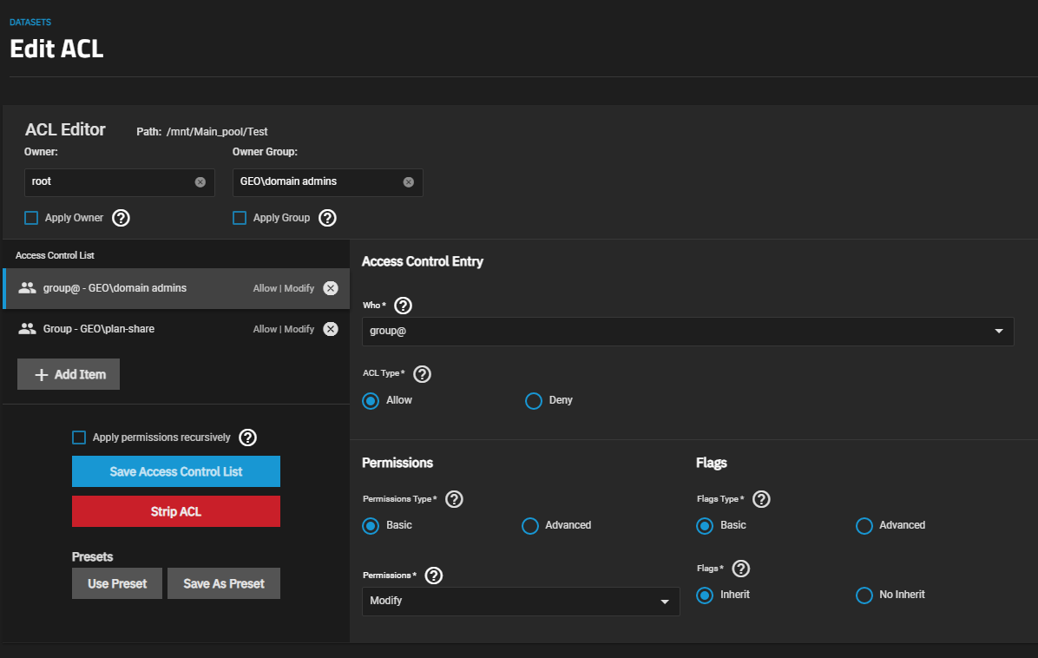Clear the Owner Group field with its X icon
Viewport: 1038px width, 658px height.
point(409,182)
